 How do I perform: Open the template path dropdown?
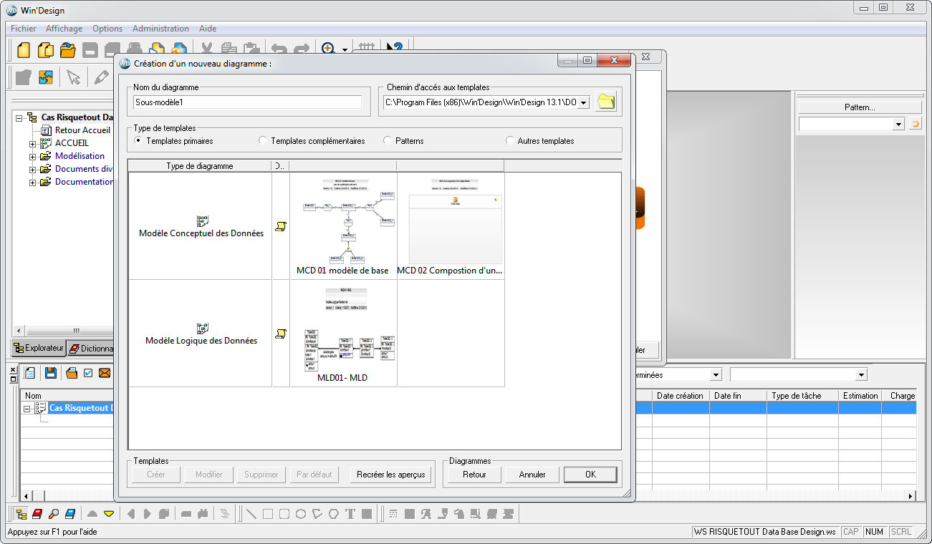583,102
